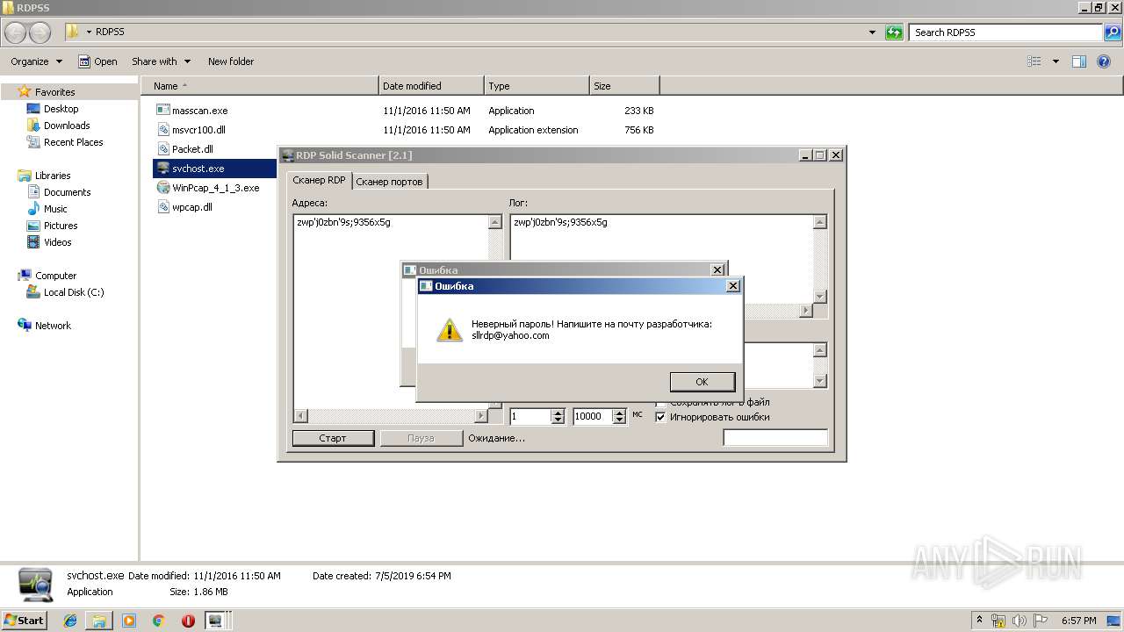The height and width of the screenshot is (632, 1124).
Task: Switch to Сканер портов tab
Action: click(x=389, y=181)
